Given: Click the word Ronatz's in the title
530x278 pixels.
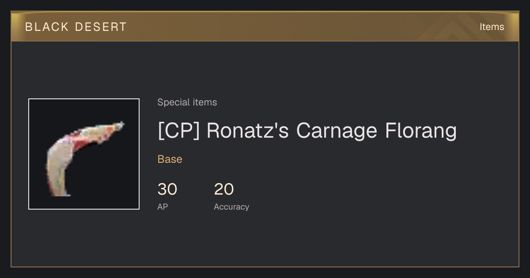Looking at the screenshot, I should [x=248, y=131].
